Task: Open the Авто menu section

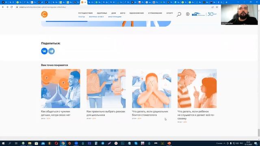Action: (x=123, y=13)
